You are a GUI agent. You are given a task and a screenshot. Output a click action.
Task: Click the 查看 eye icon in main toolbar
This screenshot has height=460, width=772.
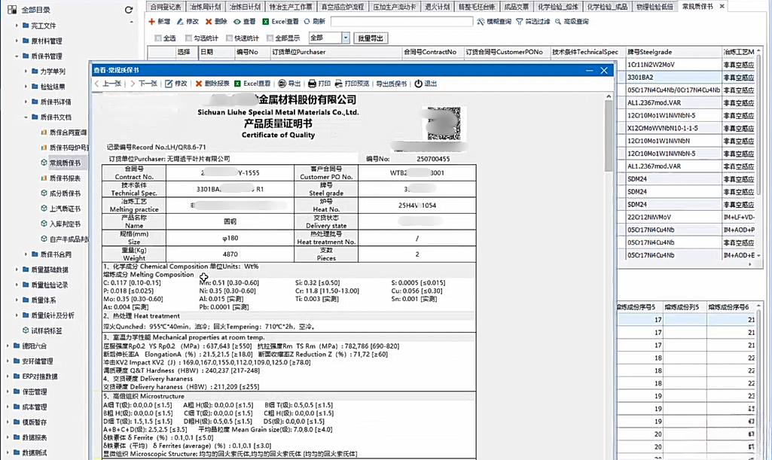tap(237, 22)
